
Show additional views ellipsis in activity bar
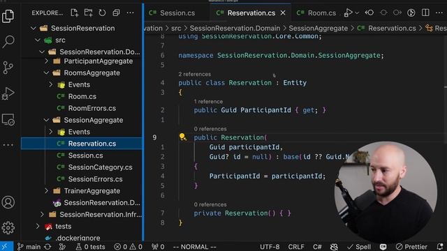click(x=8, y=145)
